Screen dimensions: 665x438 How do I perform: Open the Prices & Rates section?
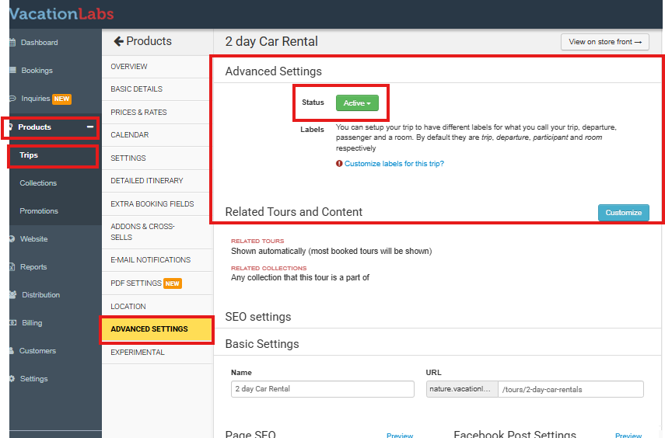(x=138, y=112)
